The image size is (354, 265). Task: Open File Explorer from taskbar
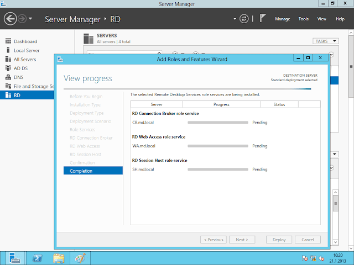[x=59, y=258]
